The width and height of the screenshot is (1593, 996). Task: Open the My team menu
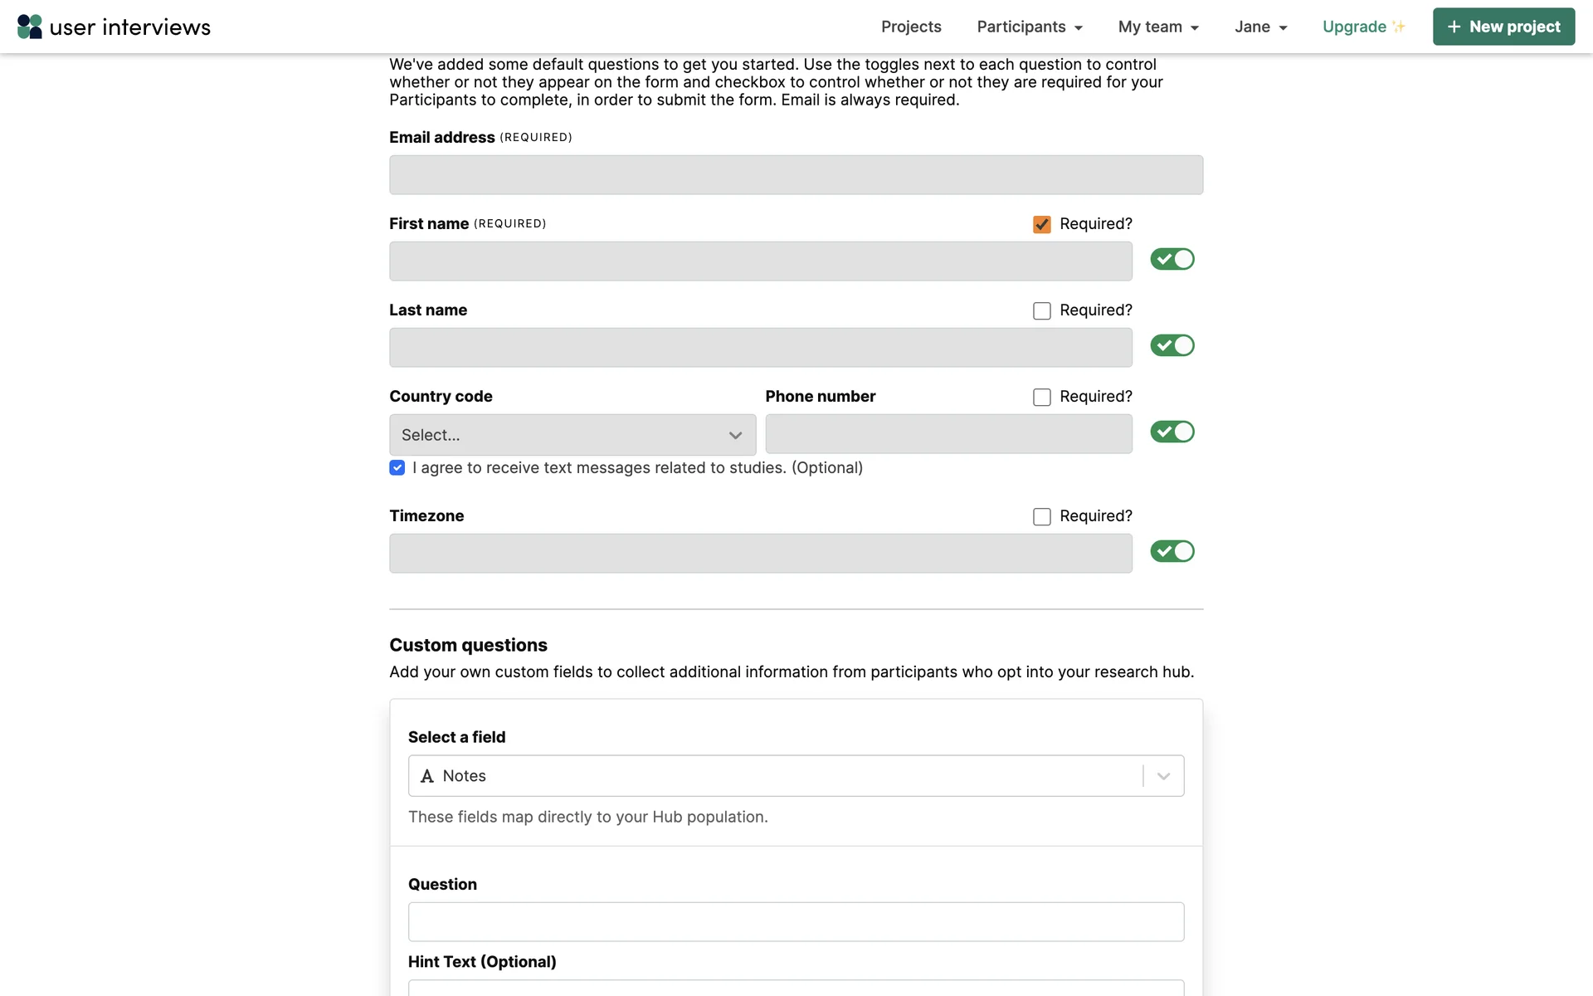pyautogui.click(x=1158, y=27)
